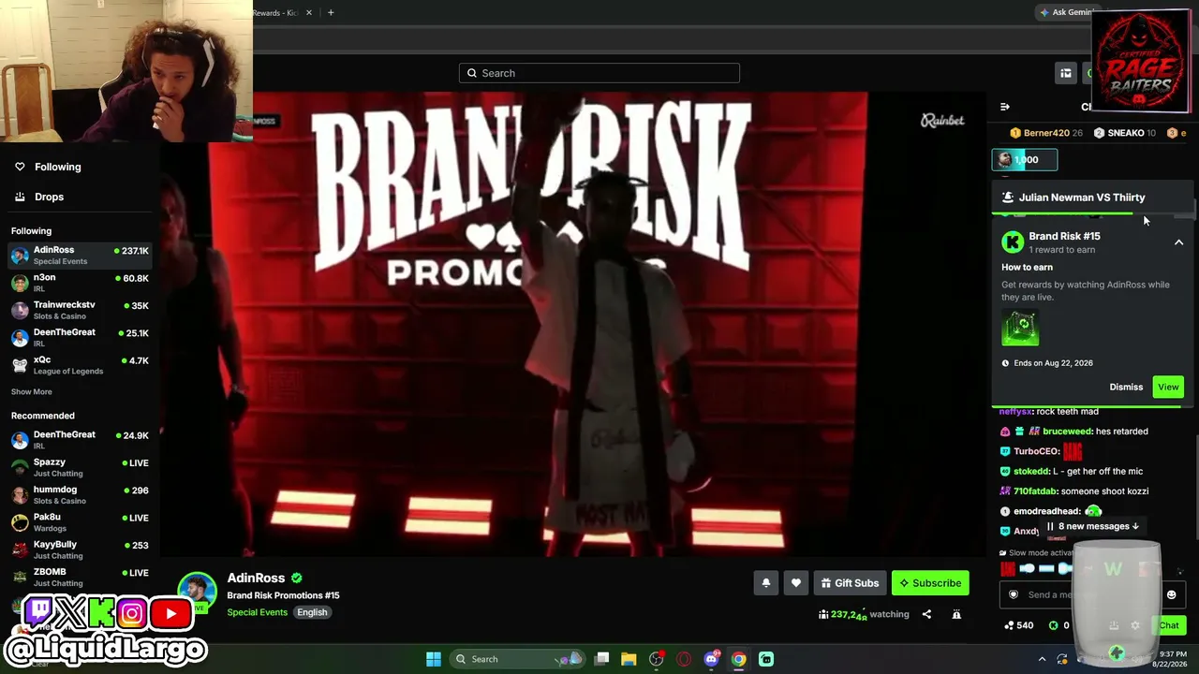Open TurboCEO's chat username
The image size is (1199, 674).
[x=1036, y=451]
